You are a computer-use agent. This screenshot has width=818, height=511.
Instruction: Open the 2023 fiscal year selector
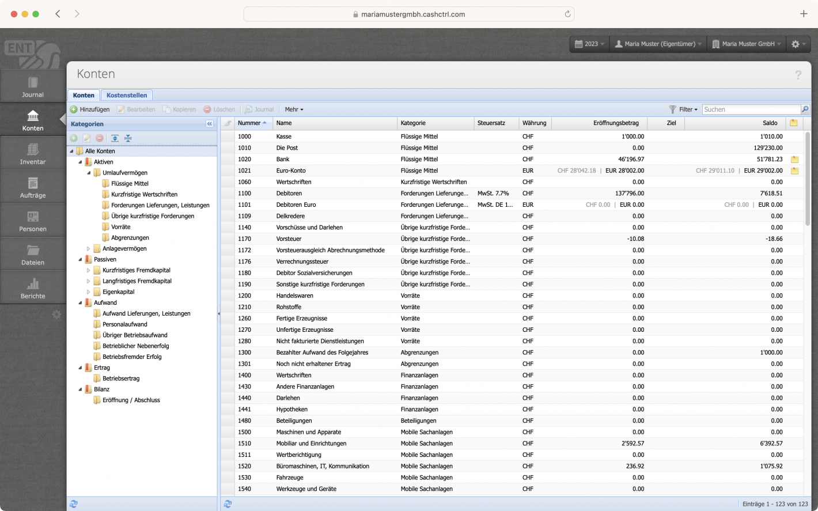tap(588, 44)
